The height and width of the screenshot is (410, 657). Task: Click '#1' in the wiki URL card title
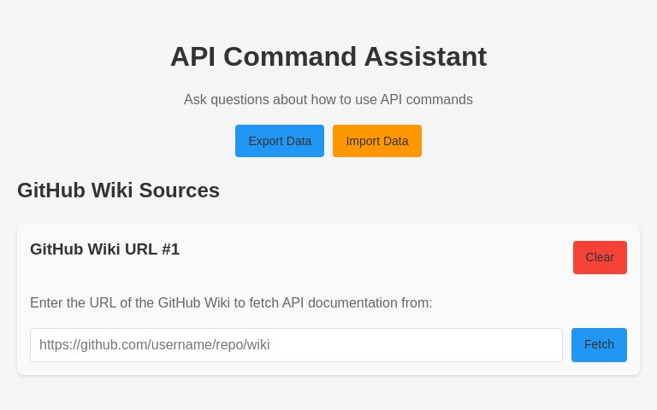coord(170,249)
